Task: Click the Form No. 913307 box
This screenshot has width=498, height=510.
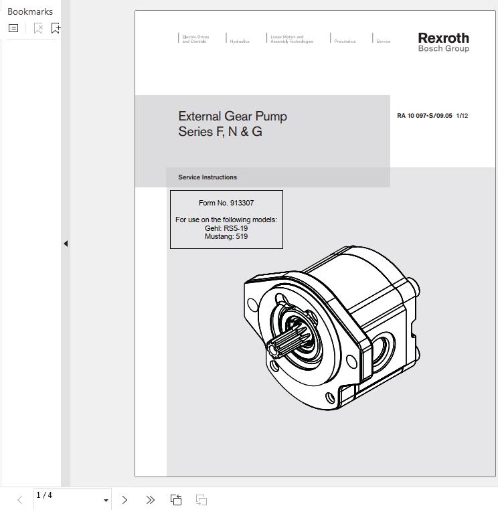Action: coord(226,220)
